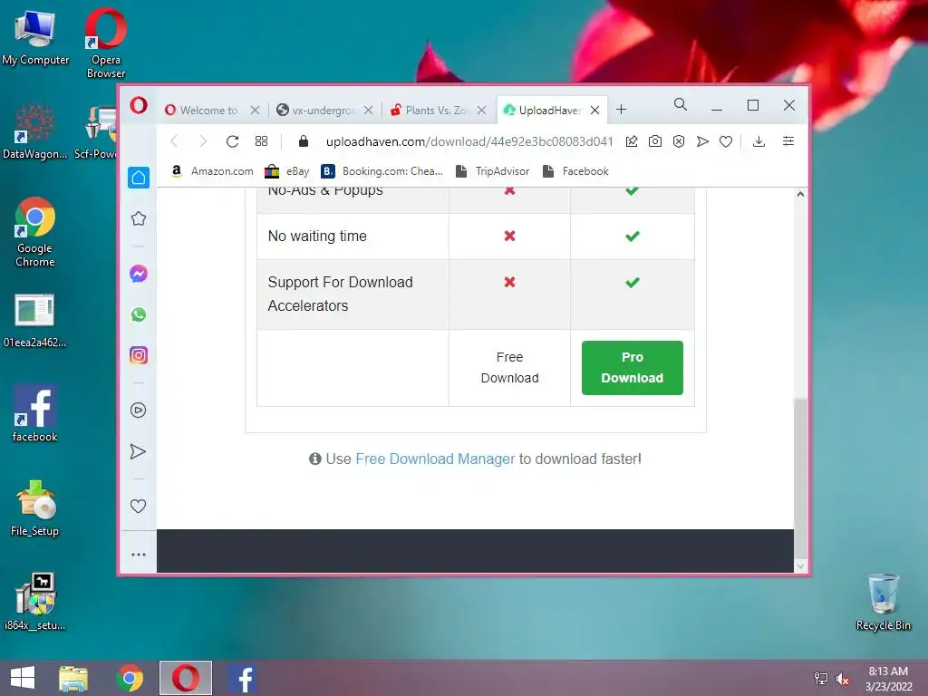Image resolution: width=928 pixels, height=696 pixels.
Task: Open TripAdvisor bookmark
Action: 492,171
